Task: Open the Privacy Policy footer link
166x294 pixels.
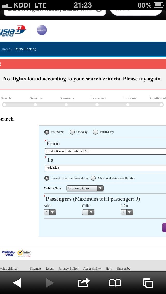Action: coord(68,268)
